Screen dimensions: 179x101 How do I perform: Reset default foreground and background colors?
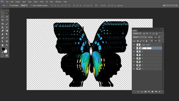tap(2, 52)
